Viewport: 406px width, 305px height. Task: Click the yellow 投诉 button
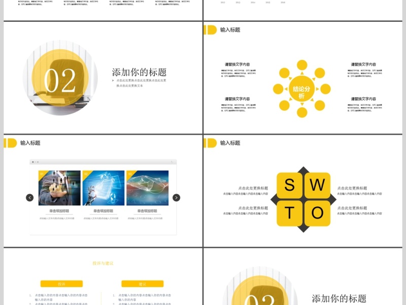point(61,284)
